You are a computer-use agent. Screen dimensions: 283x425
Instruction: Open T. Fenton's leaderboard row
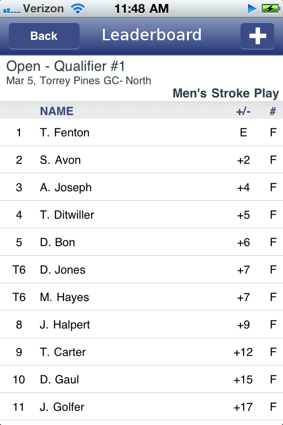tap(141, 132)
